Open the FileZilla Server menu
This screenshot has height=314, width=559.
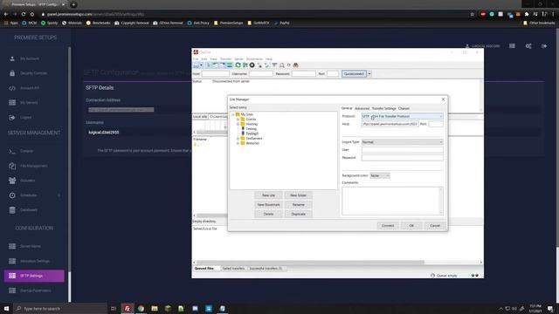(x=238, y=59)
